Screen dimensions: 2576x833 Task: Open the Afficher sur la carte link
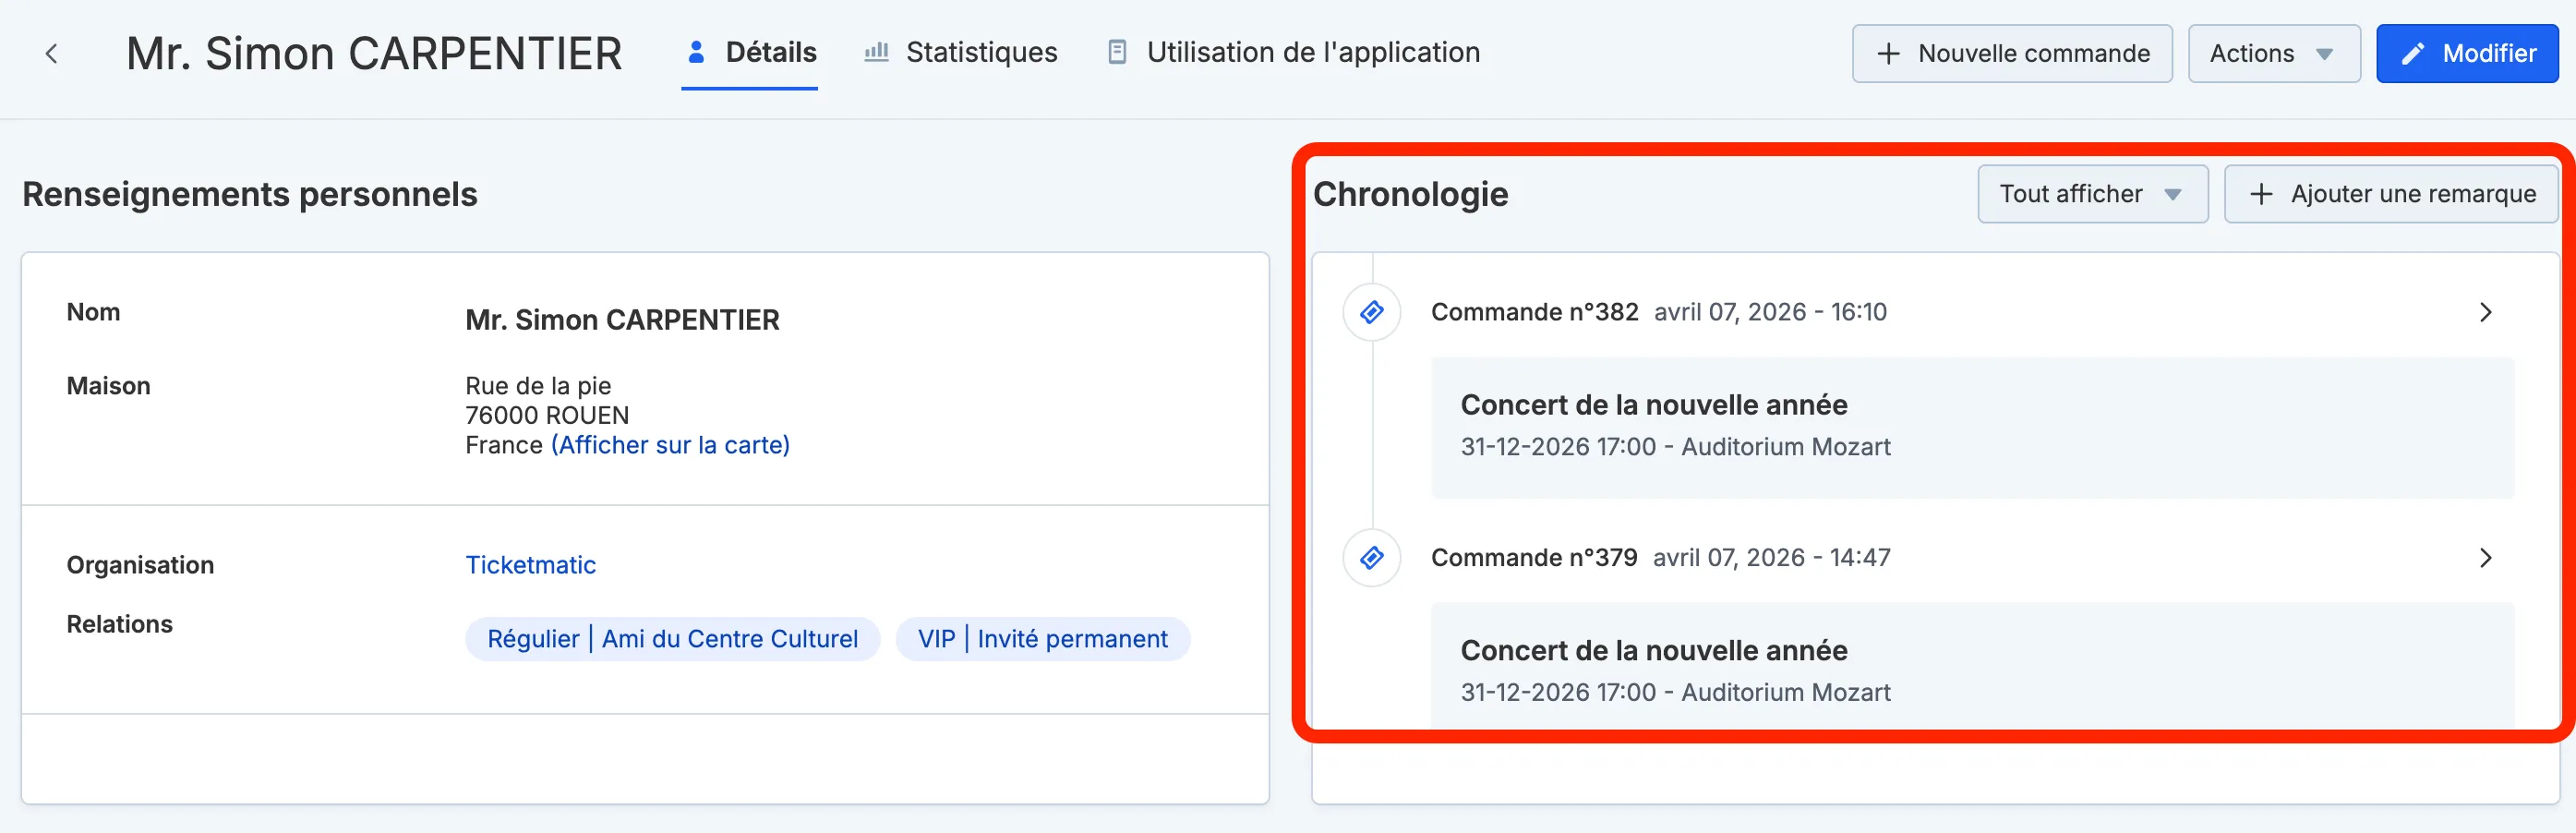pyautogui.click(x=670, y=445)
